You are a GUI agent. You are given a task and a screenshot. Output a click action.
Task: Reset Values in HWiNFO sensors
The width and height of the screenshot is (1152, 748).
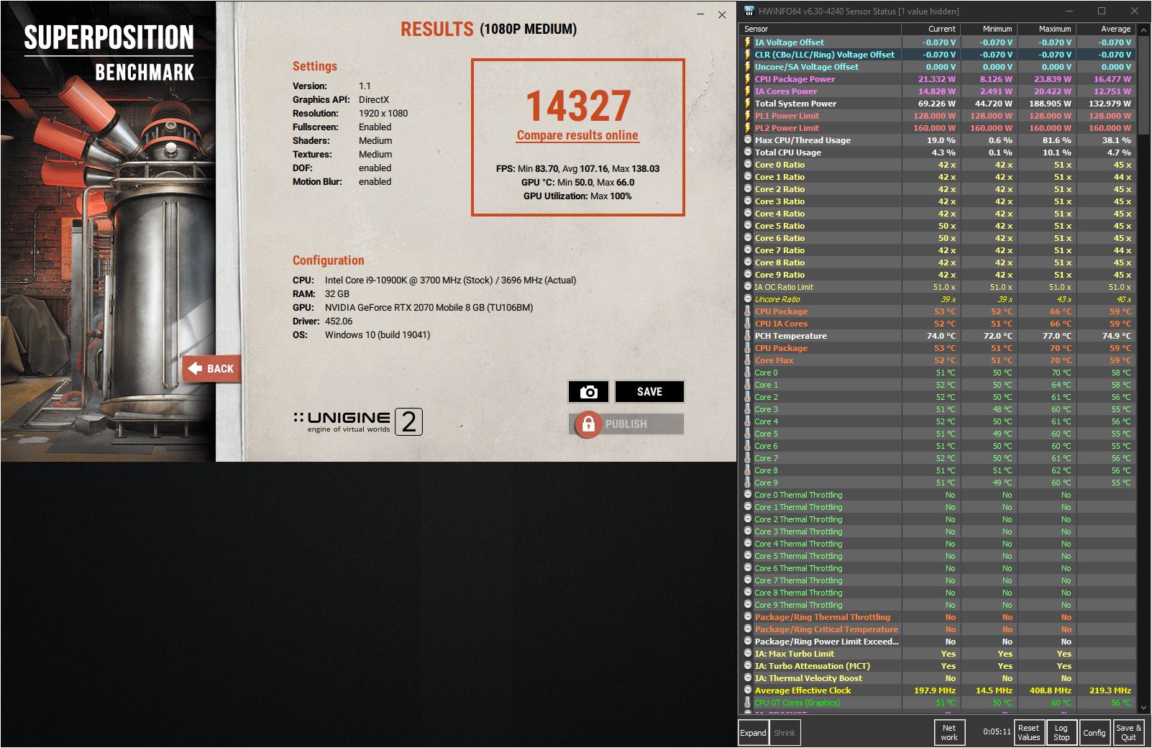(1028, 732)
